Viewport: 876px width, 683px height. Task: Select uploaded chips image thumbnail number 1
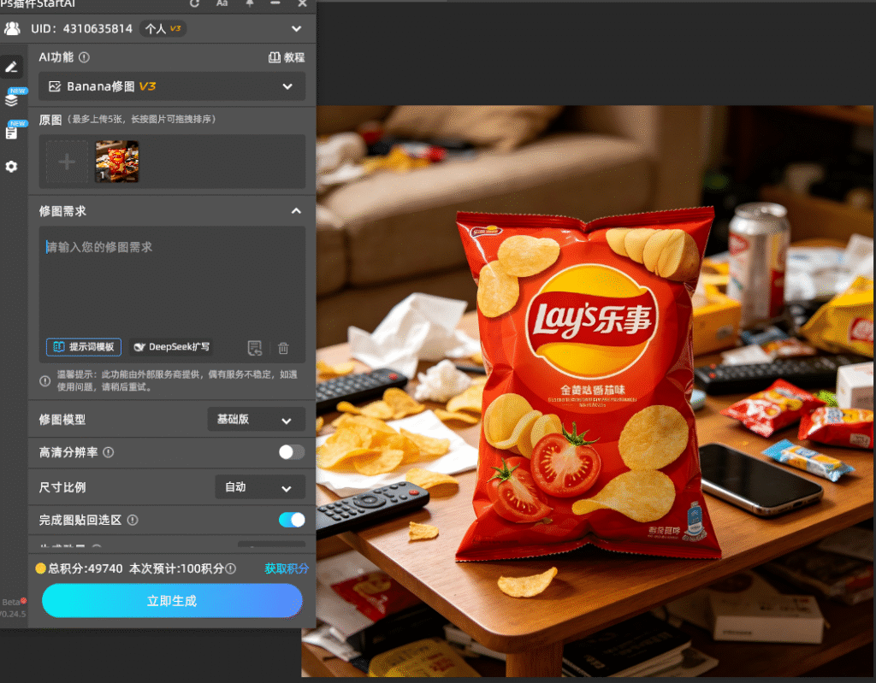click(116, 162)
